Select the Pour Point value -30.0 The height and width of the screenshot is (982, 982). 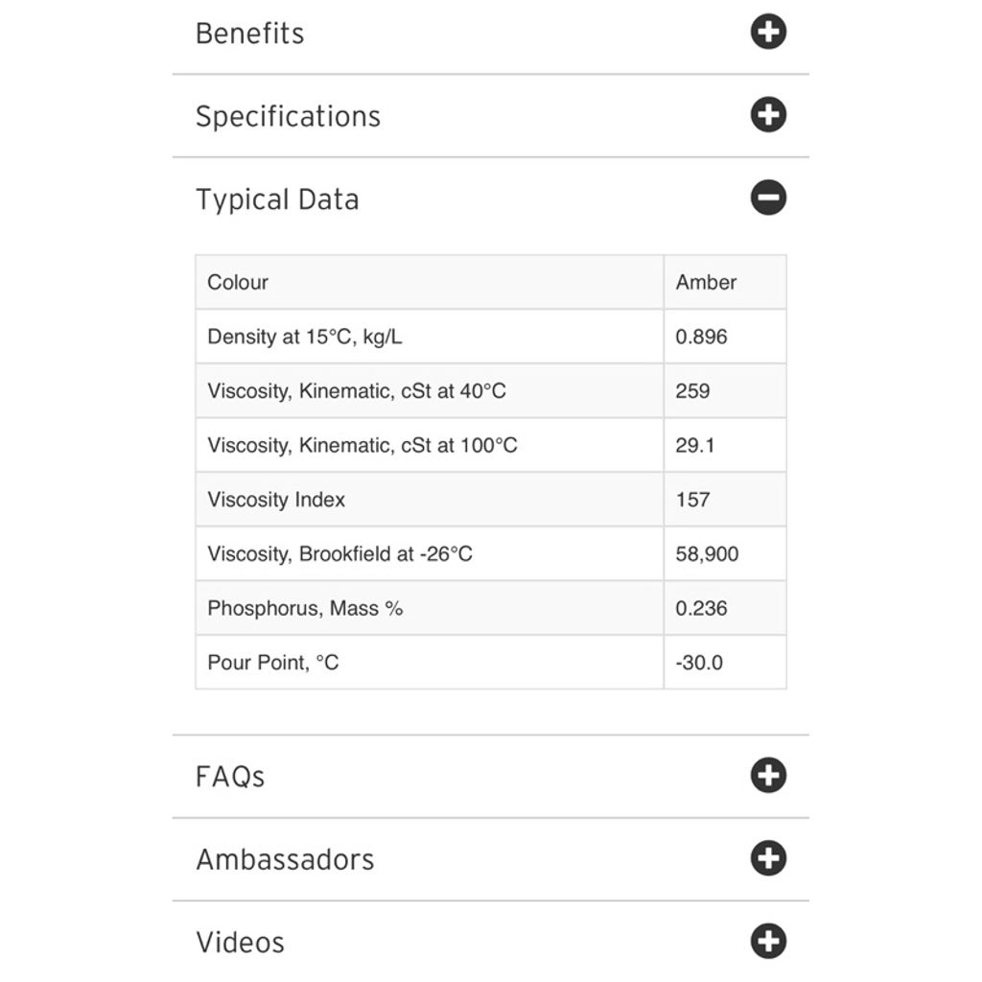click(x=699, y=663)
